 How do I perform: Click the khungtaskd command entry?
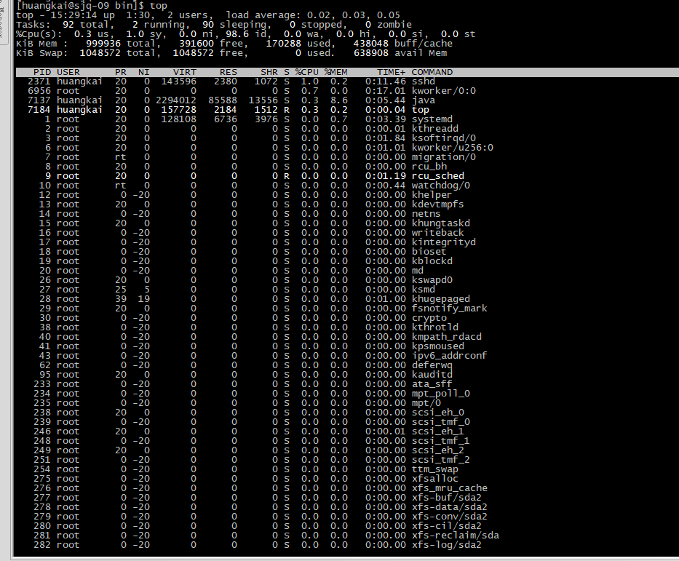click(440, 224)
